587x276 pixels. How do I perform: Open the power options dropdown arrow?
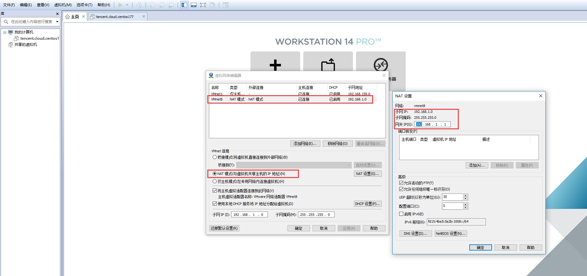pyautogui.click(x=127, y=5)
